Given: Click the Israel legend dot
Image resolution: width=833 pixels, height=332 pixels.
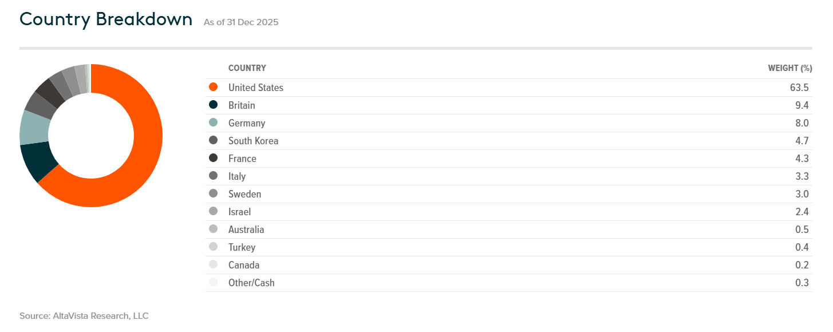Looking at the screenshot, I should (214, 212).
